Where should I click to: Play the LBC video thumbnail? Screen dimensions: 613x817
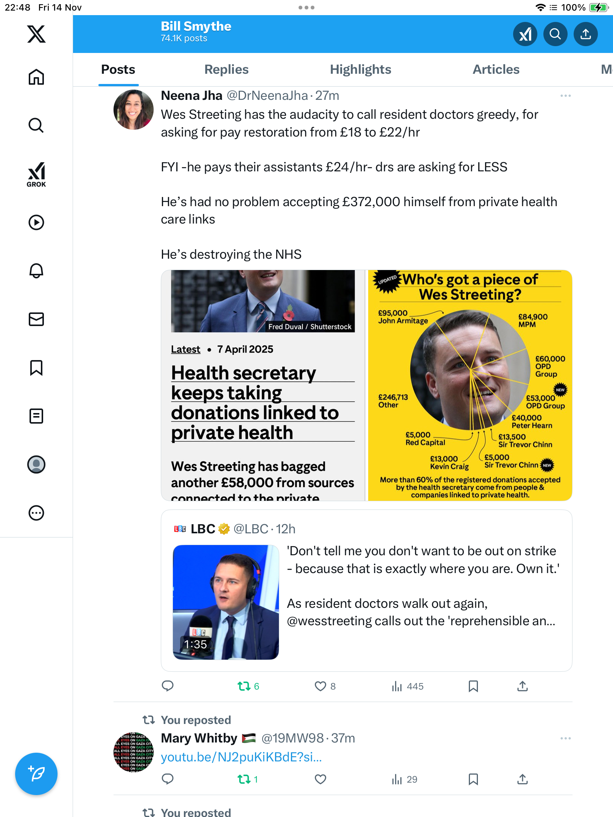[x=226, y=602]
